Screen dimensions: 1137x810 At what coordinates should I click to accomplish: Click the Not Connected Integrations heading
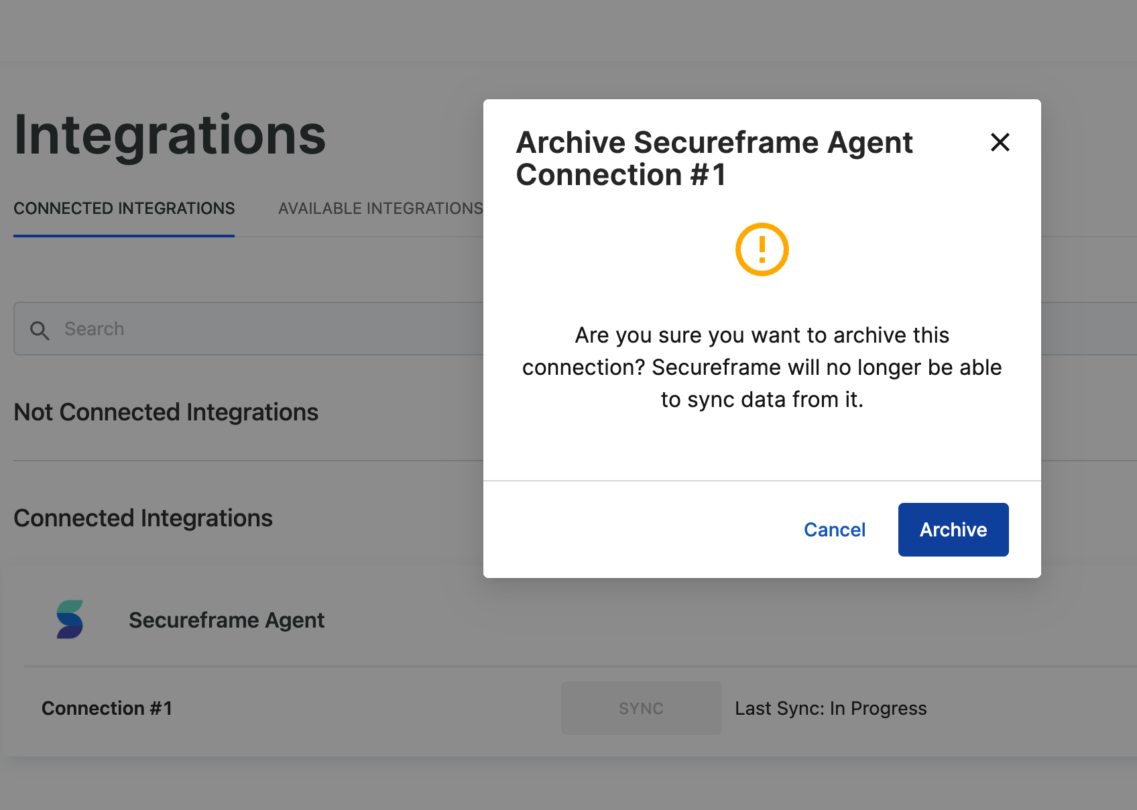click(166, 412)
